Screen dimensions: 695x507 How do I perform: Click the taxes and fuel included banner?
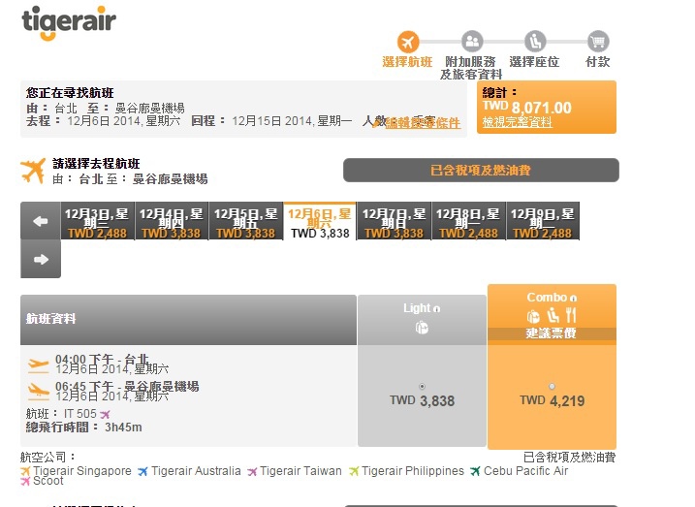(481, 171)
